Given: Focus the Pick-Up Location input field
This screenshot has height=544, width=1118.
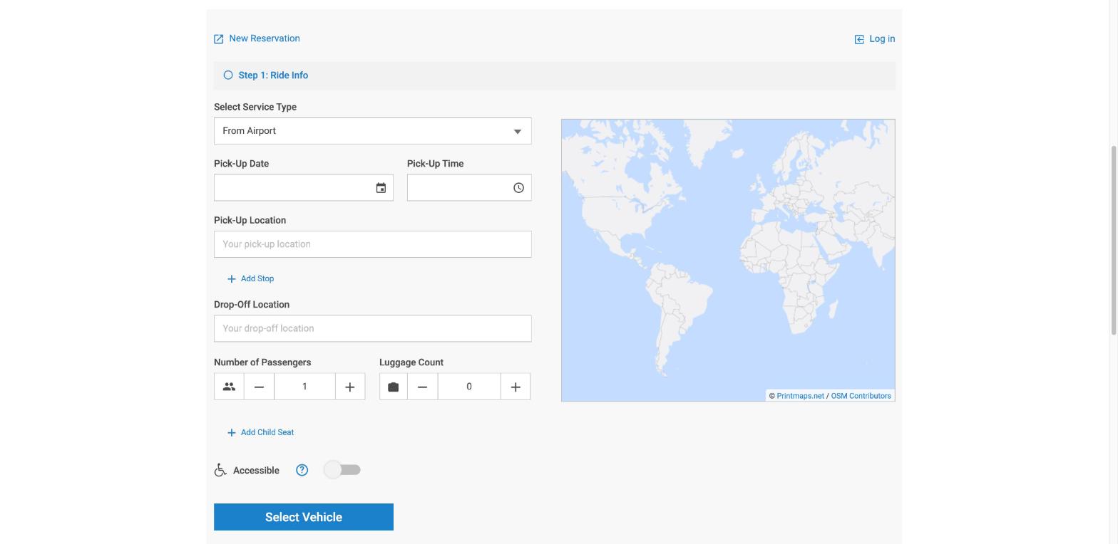Looking at the screenshot, I should 373,244.
